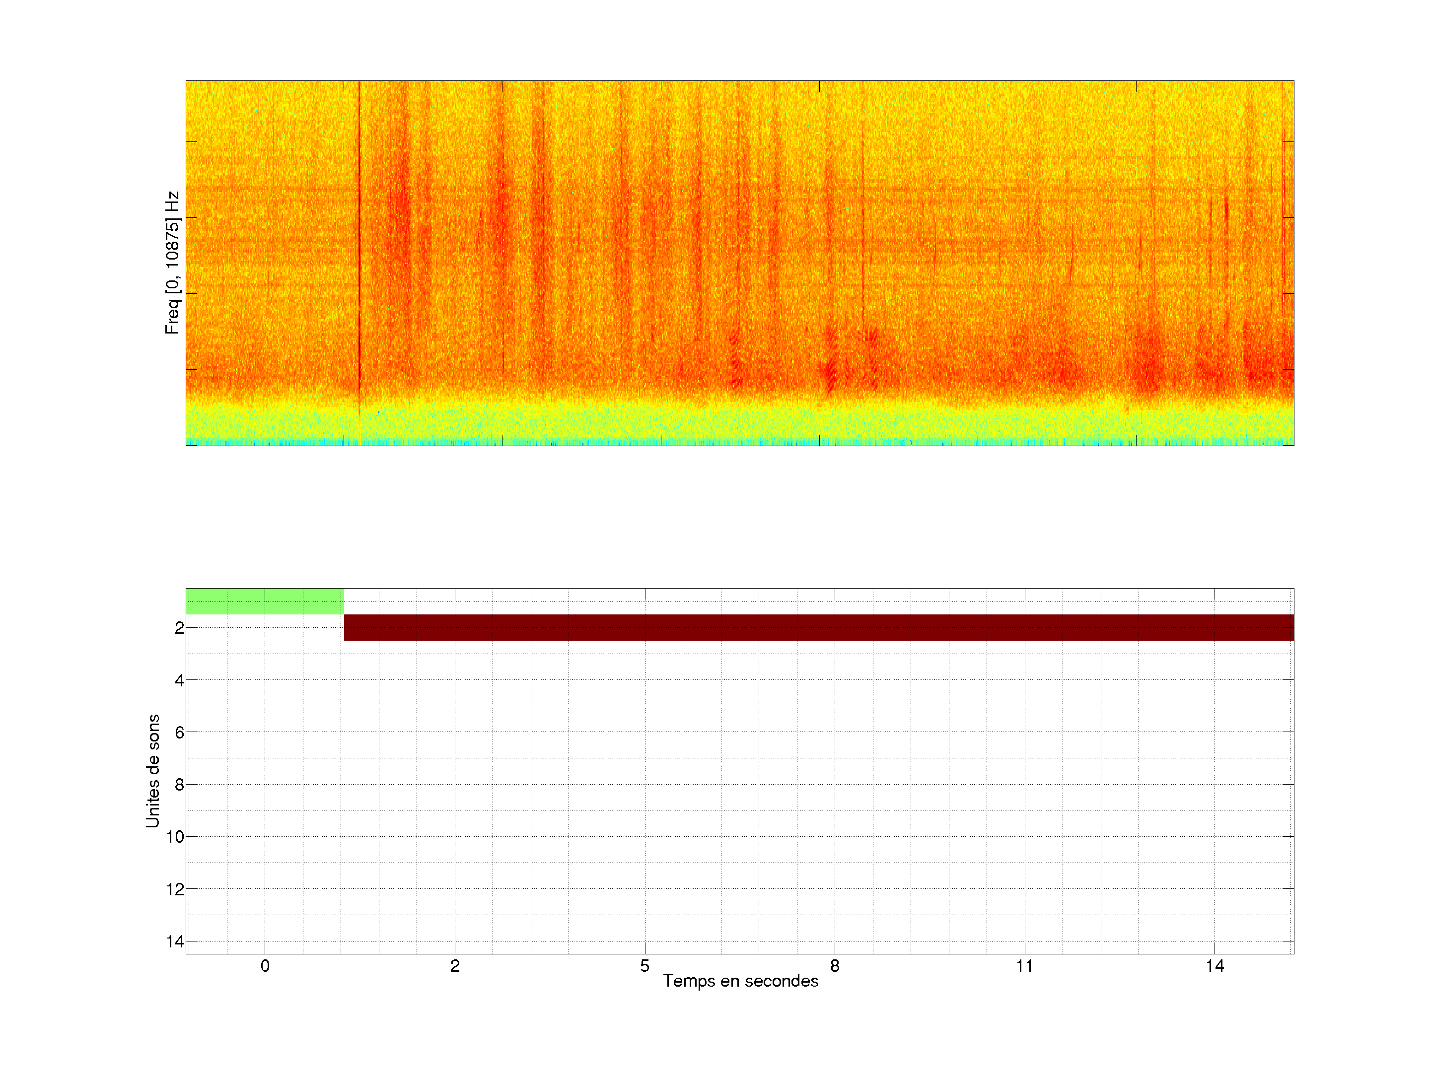Click the dark red sound unit bar
Image resolution: width=1430 pixels, height=1072 pixels.
[818, 627]
